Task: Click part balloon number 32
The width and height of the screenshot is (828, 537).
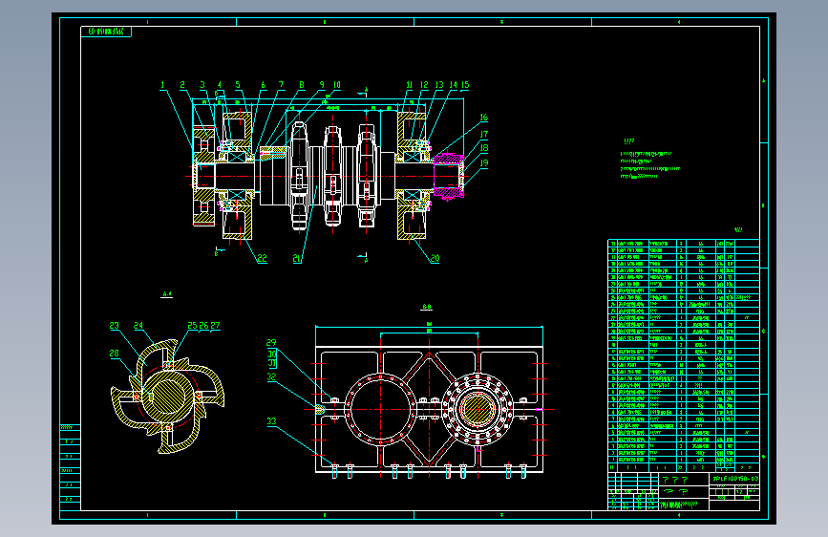Action: (271, 376)
